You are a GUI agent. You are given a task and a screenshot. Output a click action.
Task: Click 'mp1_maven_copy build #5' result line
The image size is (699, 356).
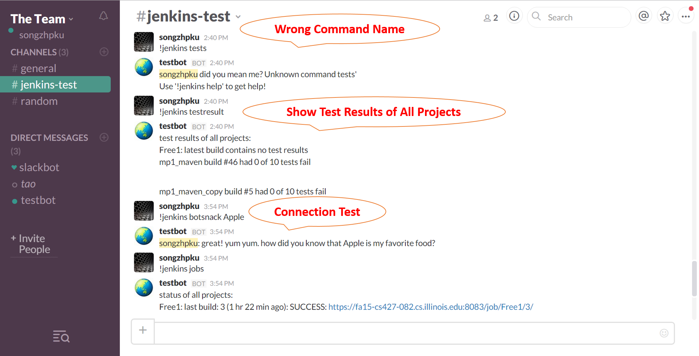tap(243, 191)
